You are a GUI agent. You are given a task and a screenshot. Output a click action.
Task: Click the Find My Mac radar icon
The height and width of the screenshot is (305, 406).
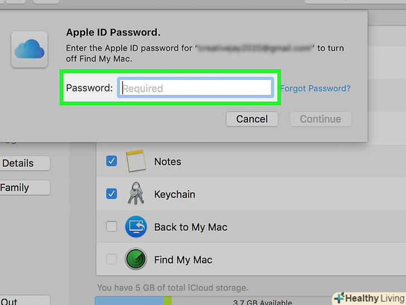tap(136, 260)
